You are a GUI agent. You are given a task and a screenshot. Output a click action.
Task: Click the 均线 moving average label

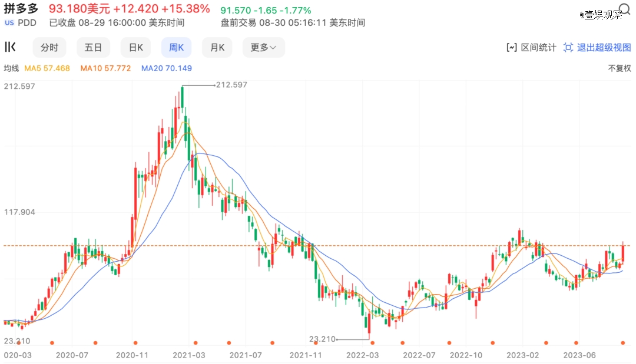pyautogui.click(x=11, y=68)
